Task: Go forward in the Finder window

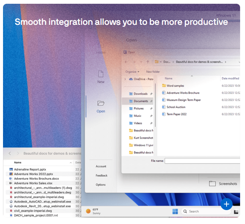Action: [x=18, y=154]
